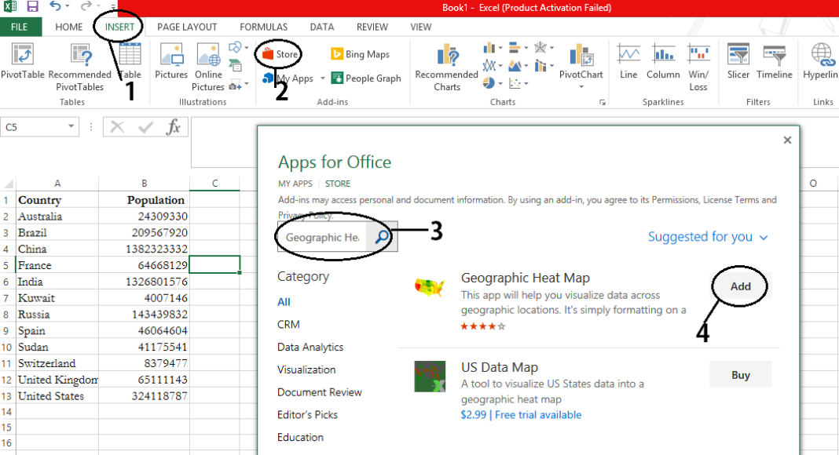Insert a Timeline filter
Image resolution: width=839 pixels, height=455 pixels.
tap(775, 61)
